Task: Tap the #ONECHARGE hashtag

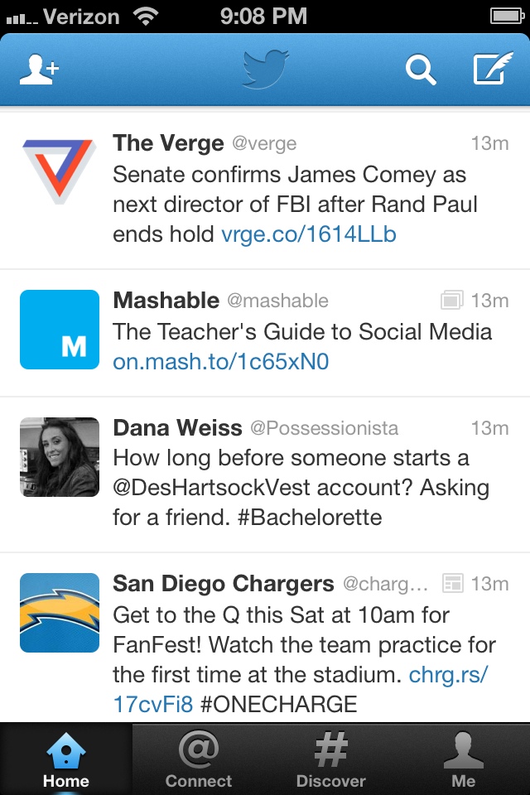Action: 278,705
